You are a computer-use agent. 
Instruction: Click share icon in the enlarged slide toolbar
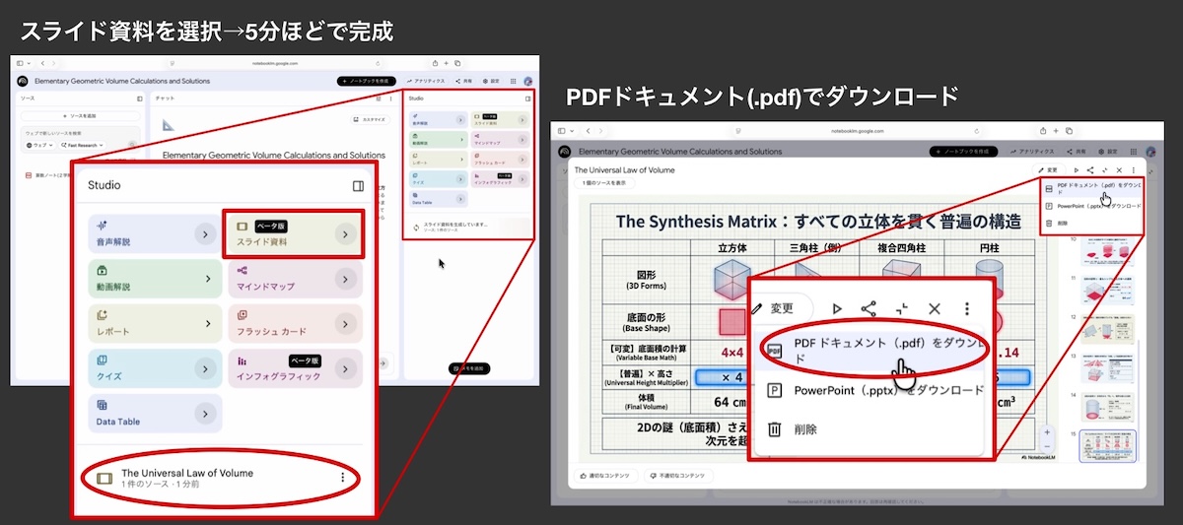[869, 308]
